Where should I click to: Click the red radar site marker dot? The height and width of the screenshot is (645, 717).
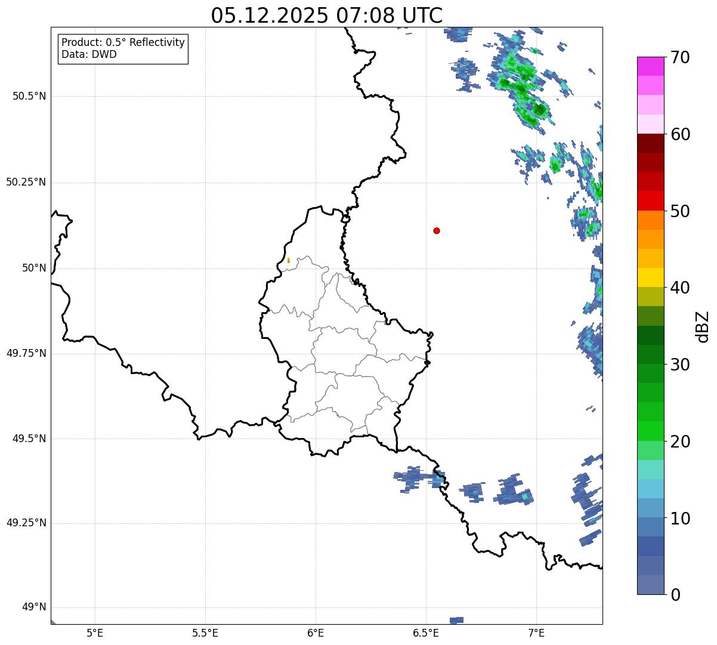pyautogui.click(x=437, y=230)
